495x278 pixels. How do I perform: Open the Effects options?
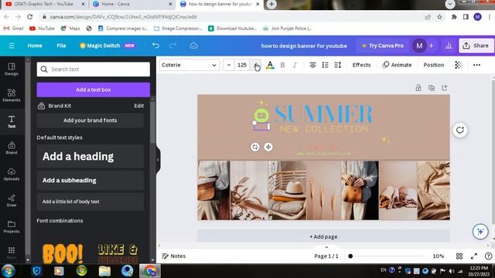[361, 65]
